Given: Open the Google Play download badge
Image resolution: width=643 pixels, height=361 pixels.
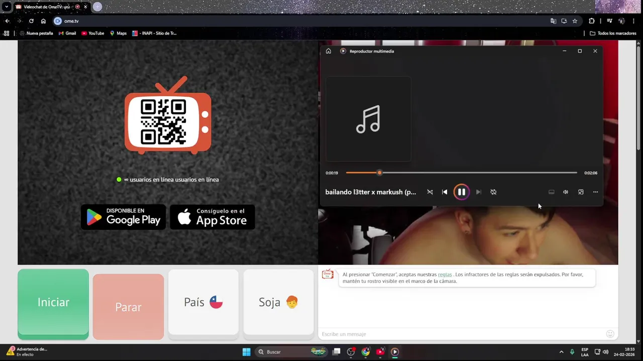Looking at the screenshot, I should tap(123, 217).
